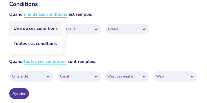
Task: Click the chevron icon in Web field
Action: [192, 76]
